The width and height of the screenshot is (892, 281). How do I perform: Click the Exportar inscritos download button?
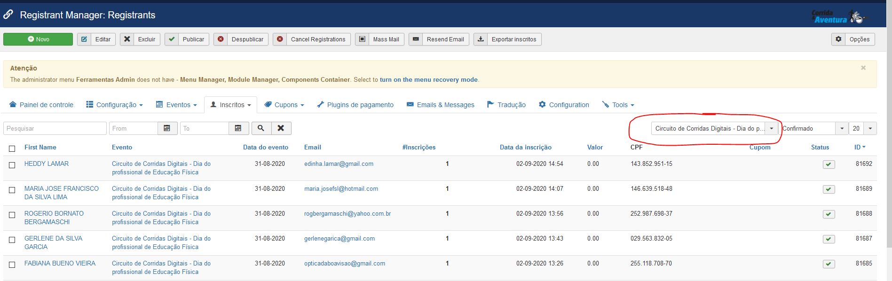tap(507, 39)
